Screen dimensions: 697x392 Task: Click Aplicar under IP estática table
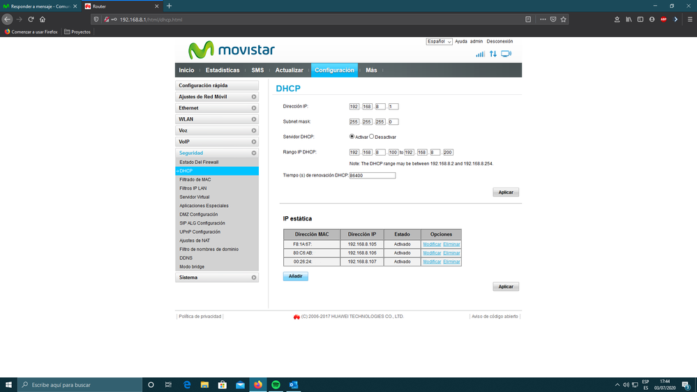(505, 287)
